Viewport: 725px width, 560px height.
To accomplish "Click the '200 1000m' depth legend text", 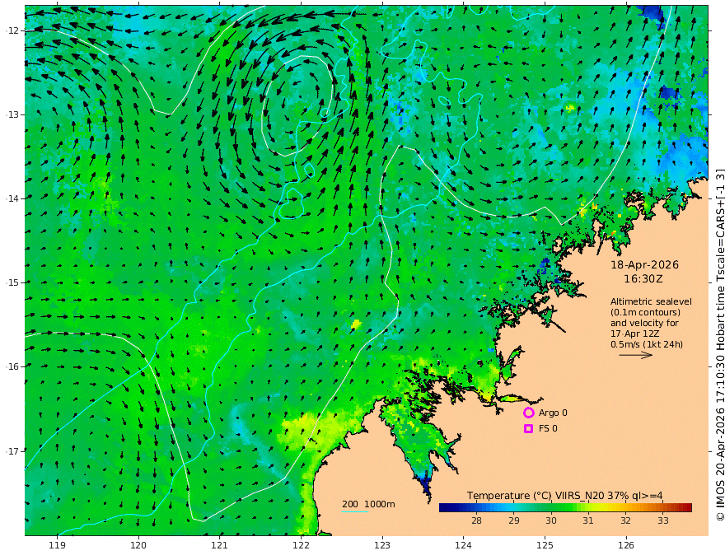I will coord(368,504).
